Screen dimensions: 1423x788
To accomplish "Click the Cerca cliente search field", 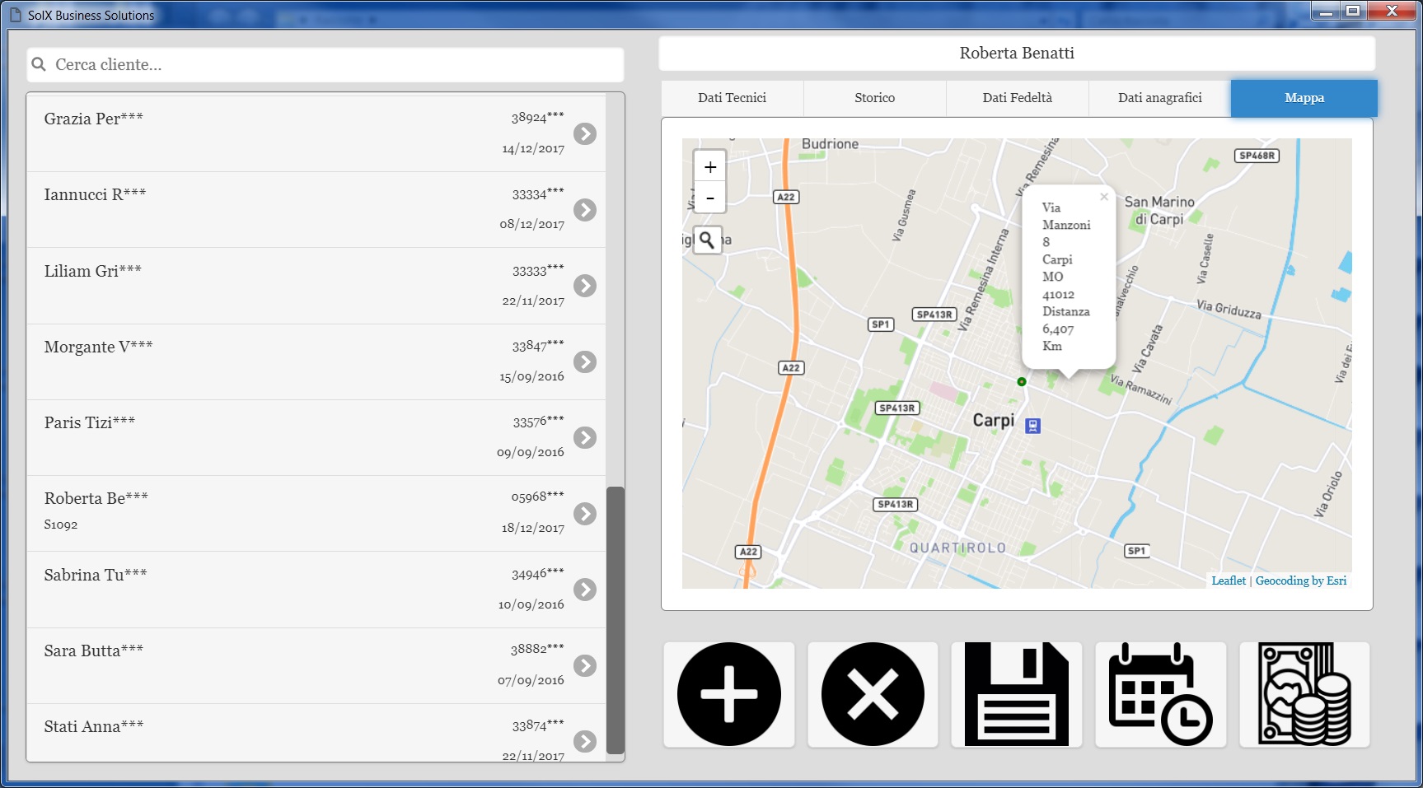I will [325, 65].
